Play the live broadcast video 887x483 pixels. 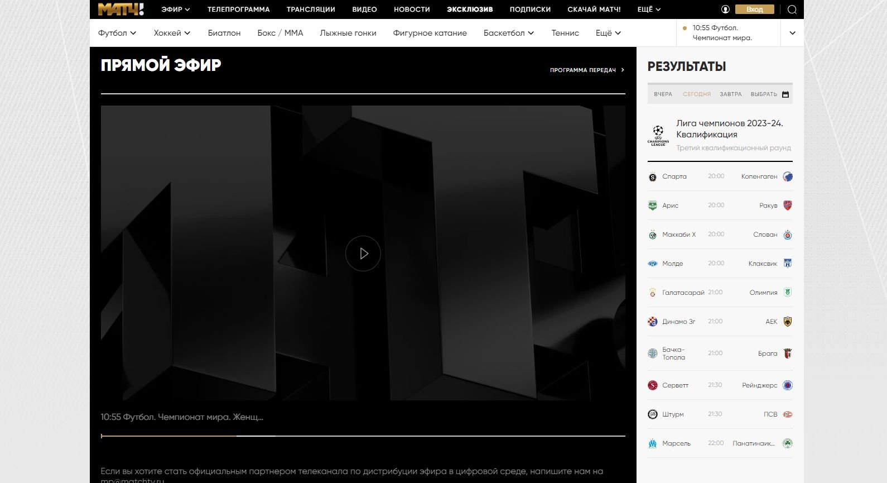click(x=363, y=254)
